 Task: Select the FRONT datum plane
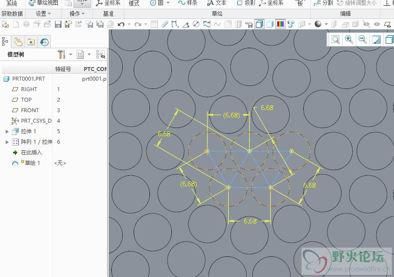(x=30, y=110)
